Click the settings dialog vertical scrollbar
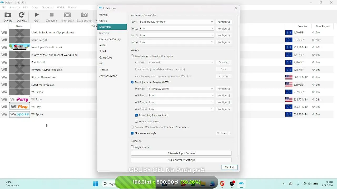Viewport: 337px width, 189px height. pyautogui.click(x=238, y=85)
